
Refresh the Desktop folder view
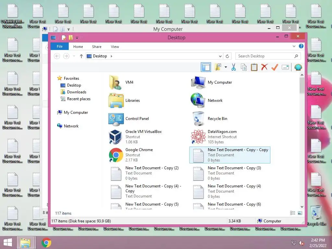(x=227, y=56)
